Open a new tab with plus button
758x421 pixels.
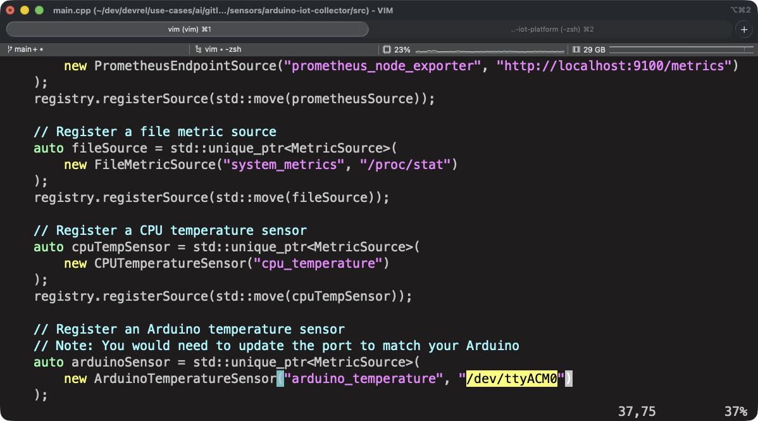(x=744, y=29)
